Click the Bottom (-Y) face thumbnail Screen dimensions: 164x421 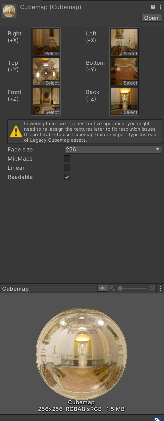[x=124, y=72]
